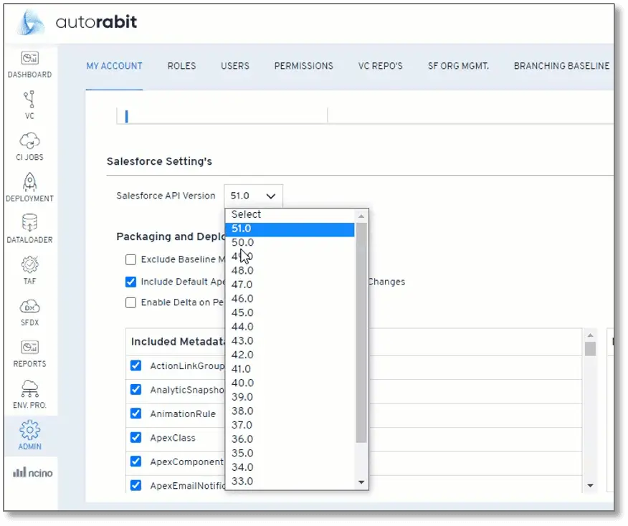Toggle Exclude Baseline checkbox
This screenshot has height=526, width=628.
pos(130,259)
